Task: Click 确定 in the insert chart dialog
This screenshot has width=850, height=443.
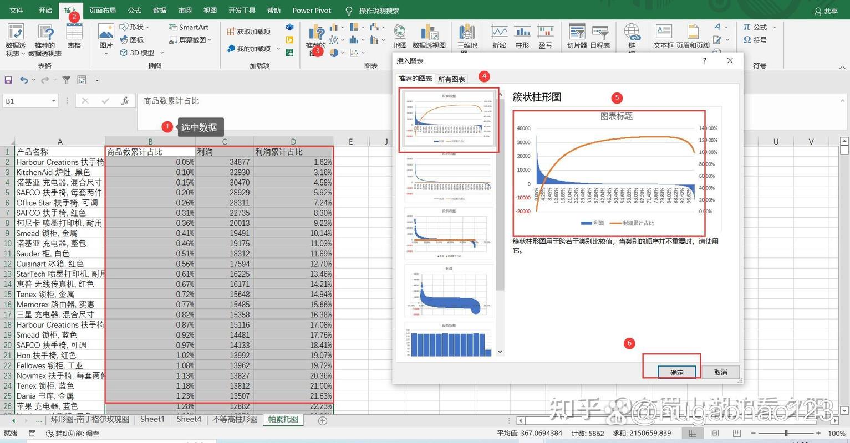Action: (x=677, y=372)
